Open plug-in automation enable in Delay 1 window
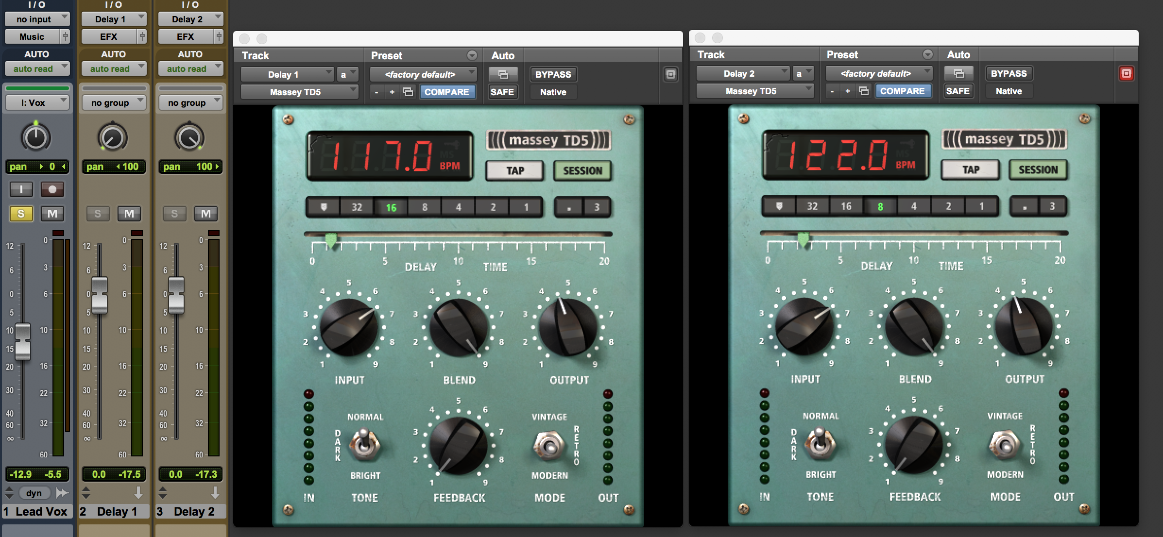1163x537 pixels. (503, 74)
